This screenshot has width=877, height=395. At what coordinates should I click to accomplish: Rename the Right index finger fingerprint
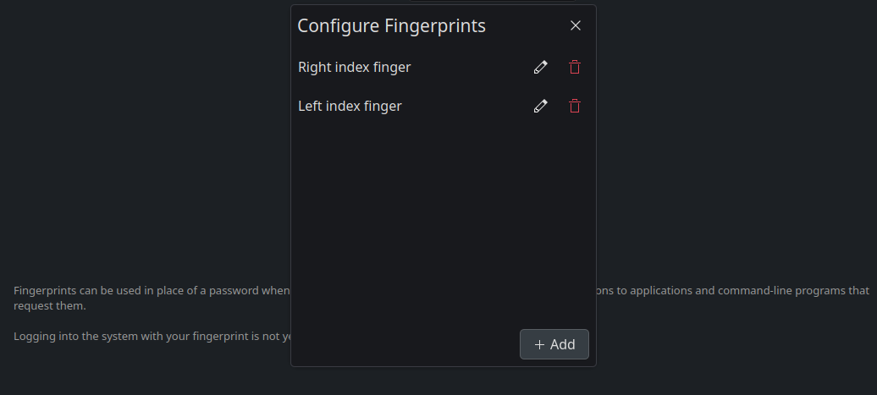[x=540, y=67]
